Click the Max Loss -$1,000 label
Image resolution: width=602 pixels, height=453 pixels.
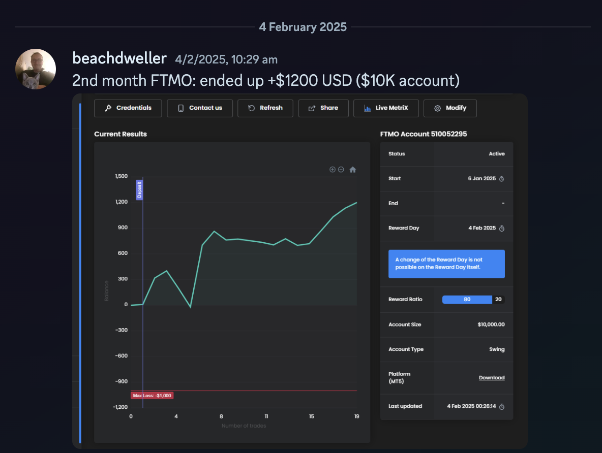tap(152, 396)
